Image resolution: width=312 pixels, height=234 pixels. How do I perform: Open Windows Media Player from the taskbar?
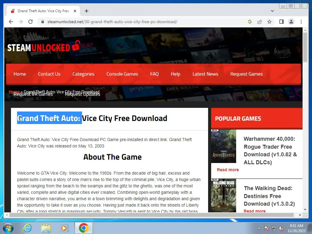(x=64, y=228)
